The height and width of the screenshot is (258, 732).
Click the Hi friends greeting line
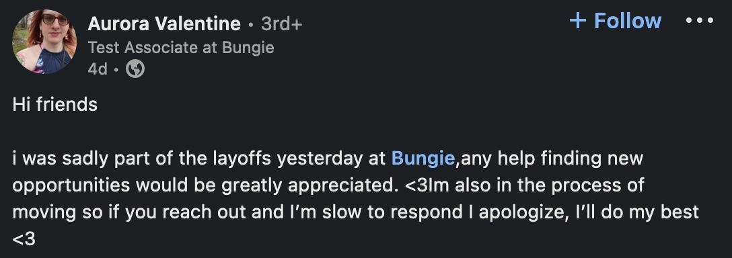(x=54, y=105)
